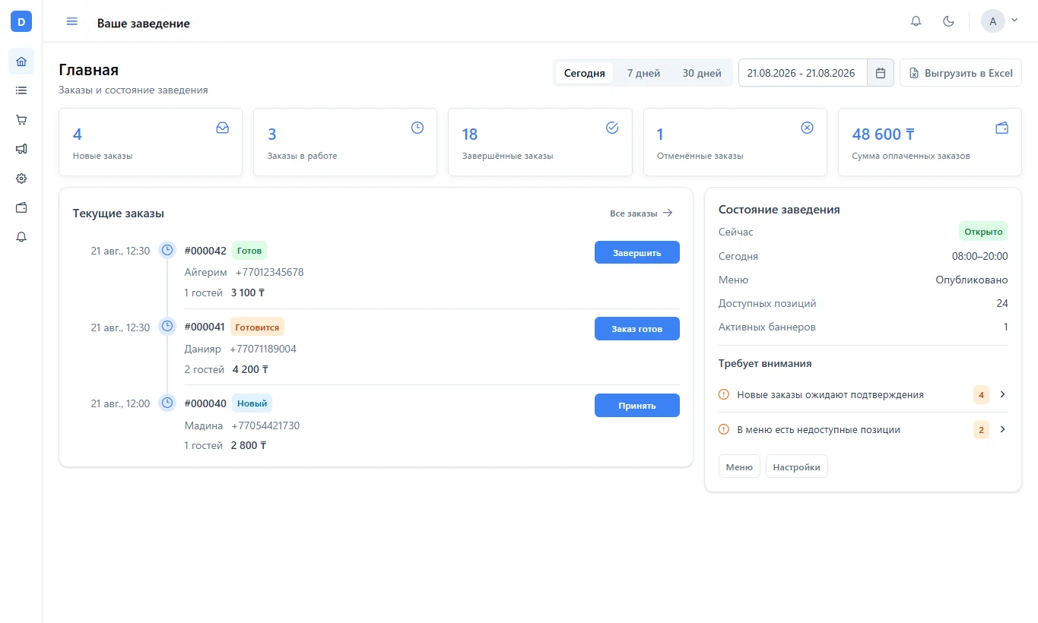Switch to dark mode with the moon icon
Screen dimensions: 1038x623
(949, 21)
